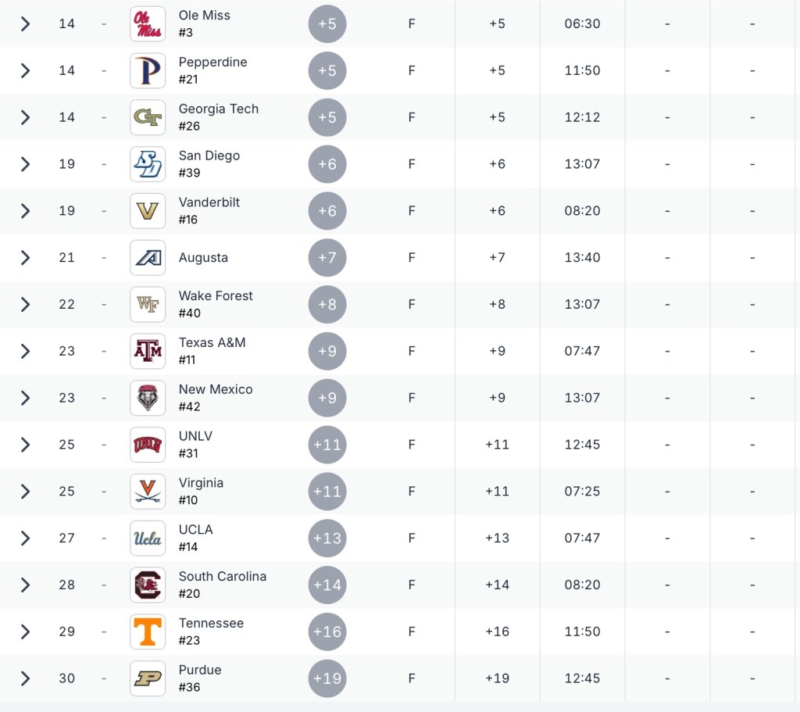800x712 pixels.
Task: Click the Vanderbilt team logo
Action: coord(148,211)
